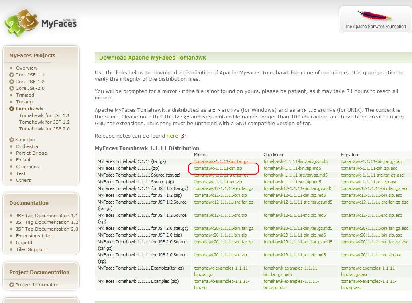Open tomahawk-examples-1.1.11-bin.tar.gz.asc signature
The image size is (412, 303).
[369, 271]
